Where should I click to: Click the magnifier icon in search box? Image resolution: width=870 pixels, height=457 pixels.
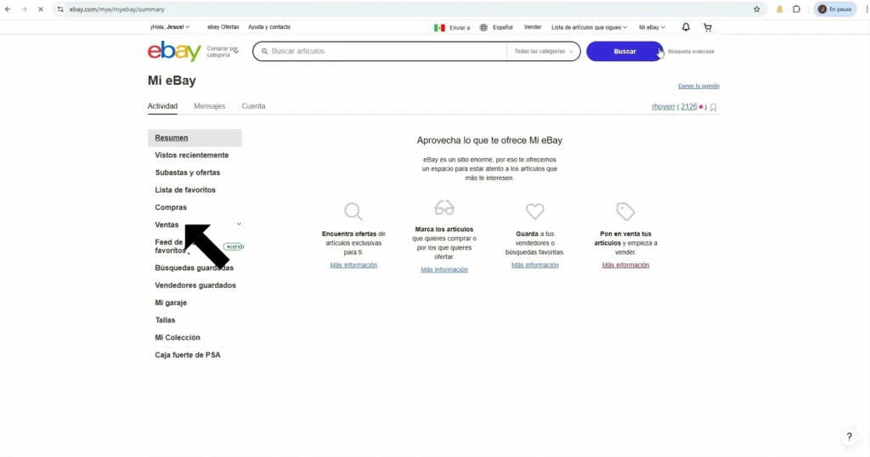[x=265, y=51]
